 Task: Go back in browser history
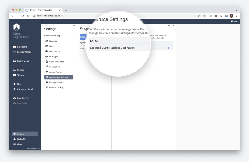(x=12, y=16)
